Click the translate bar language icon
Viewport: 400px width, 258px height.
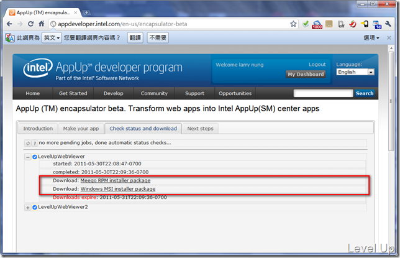pos(10,38)
